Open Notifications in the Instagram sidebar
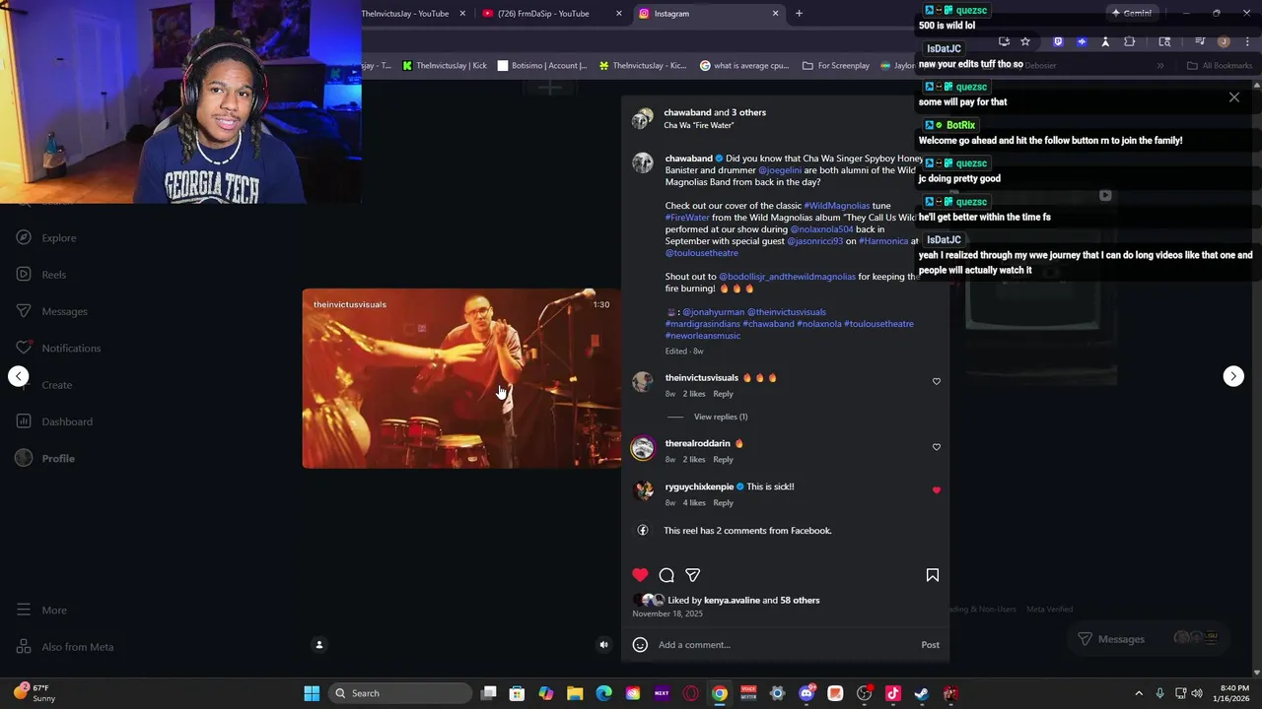The height and width of the screenshot is (709, 1262). coord(58,348)
